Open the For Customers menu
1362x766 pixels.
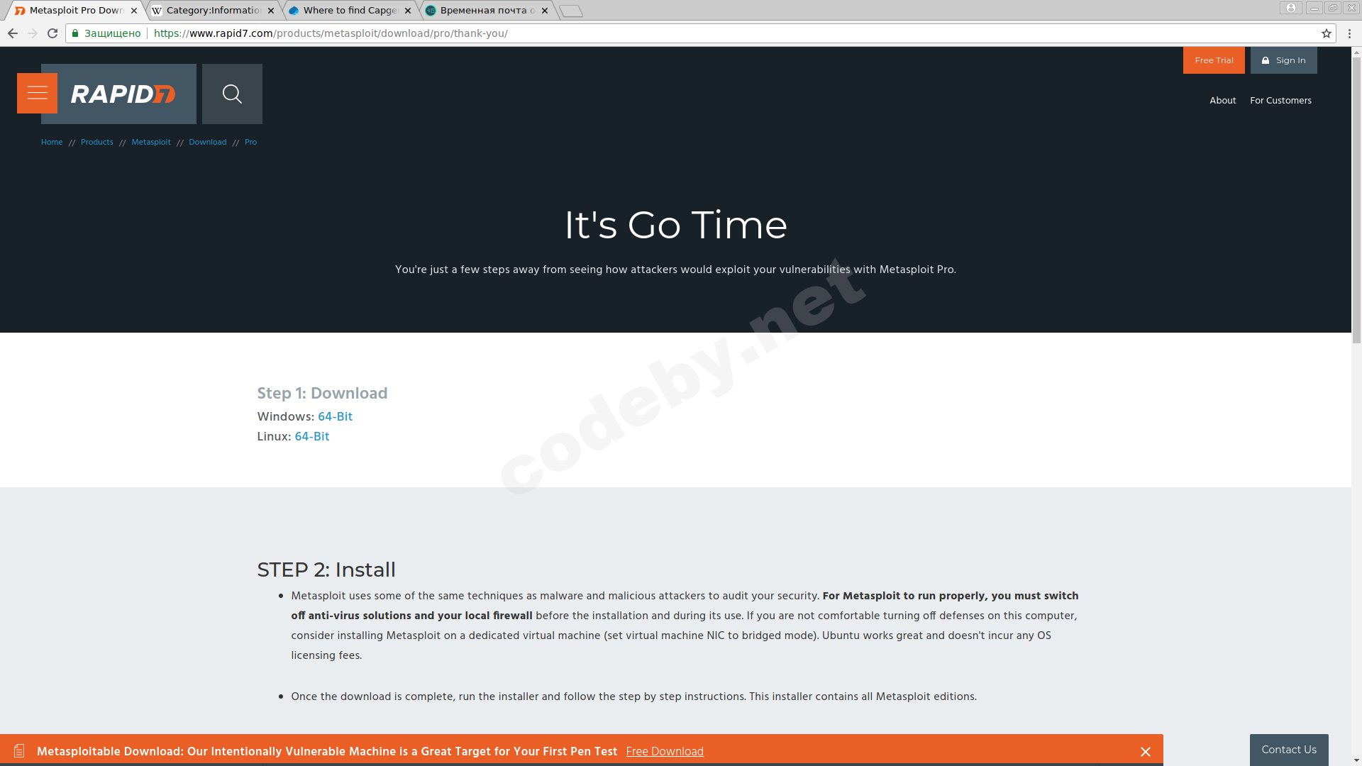[1280, 101]
